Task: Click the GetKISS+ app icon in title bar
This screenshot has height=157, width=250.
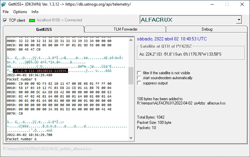Action: 4,4
